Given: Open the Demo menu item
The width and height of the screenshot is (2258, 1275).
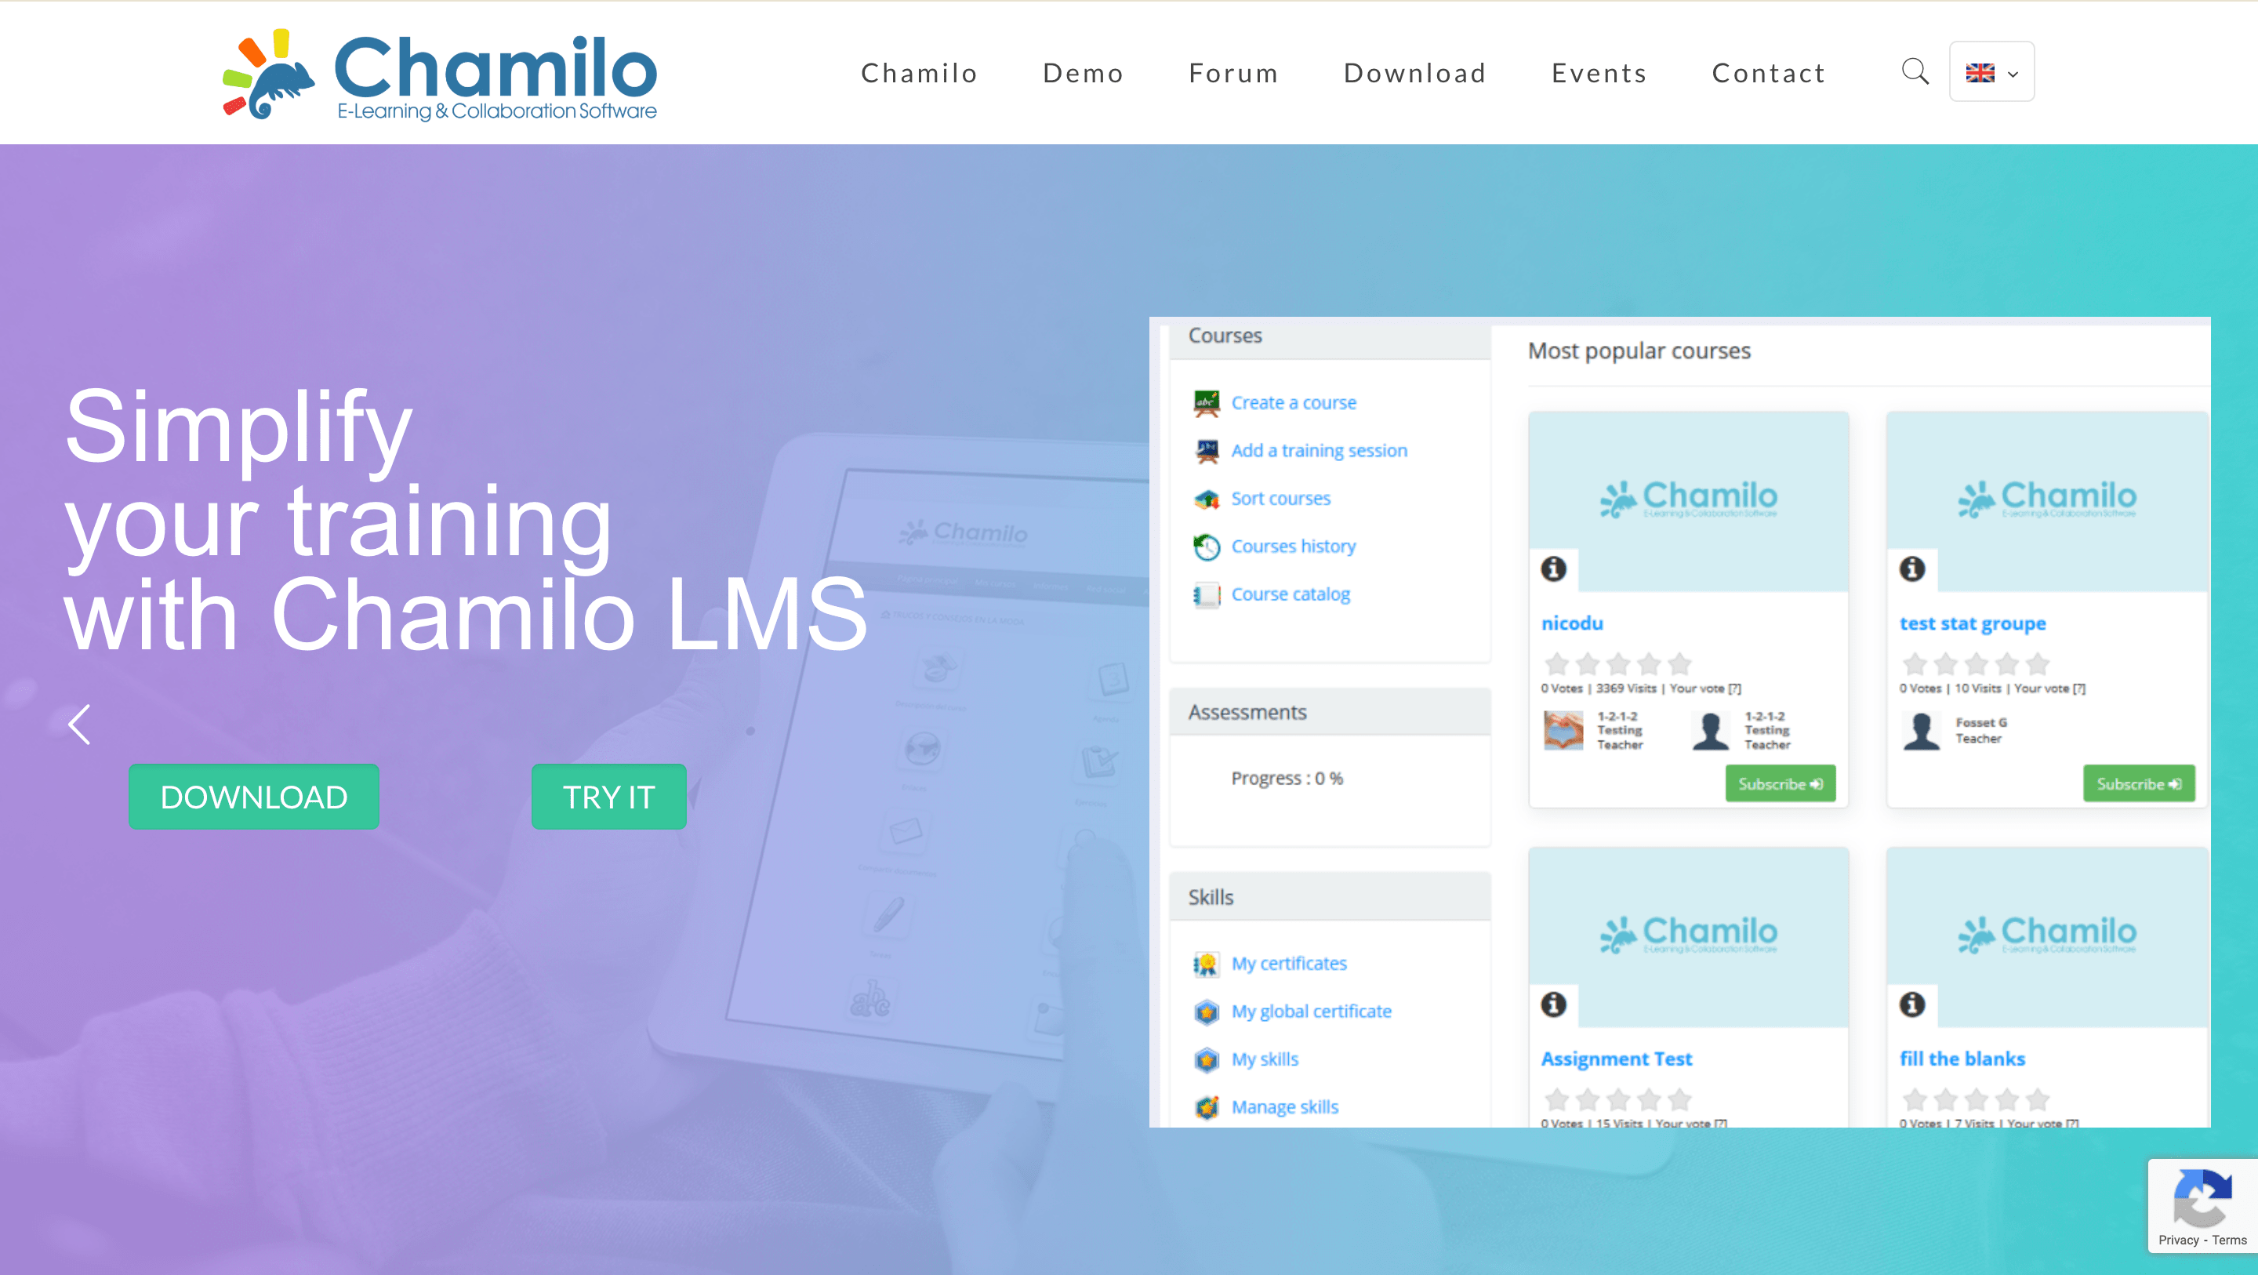Looking at the screenshot, I should pos(1083,73).
